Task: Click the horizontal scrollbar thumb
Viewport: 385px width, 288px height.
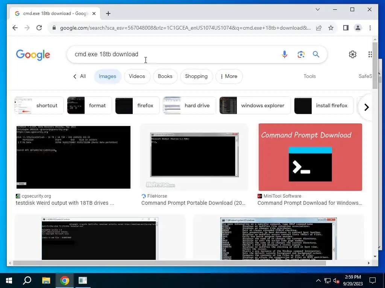Action: click(x=170, y=263)
